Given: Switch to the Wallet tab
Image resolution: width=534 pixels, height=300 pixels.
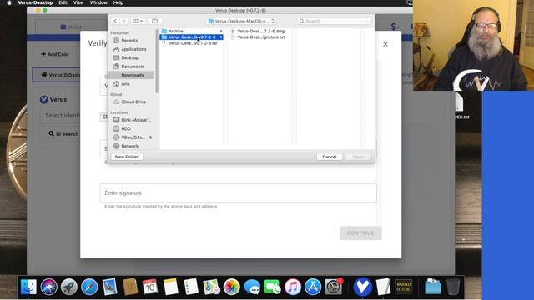Looking at the screenshot, I should (71, 27).
